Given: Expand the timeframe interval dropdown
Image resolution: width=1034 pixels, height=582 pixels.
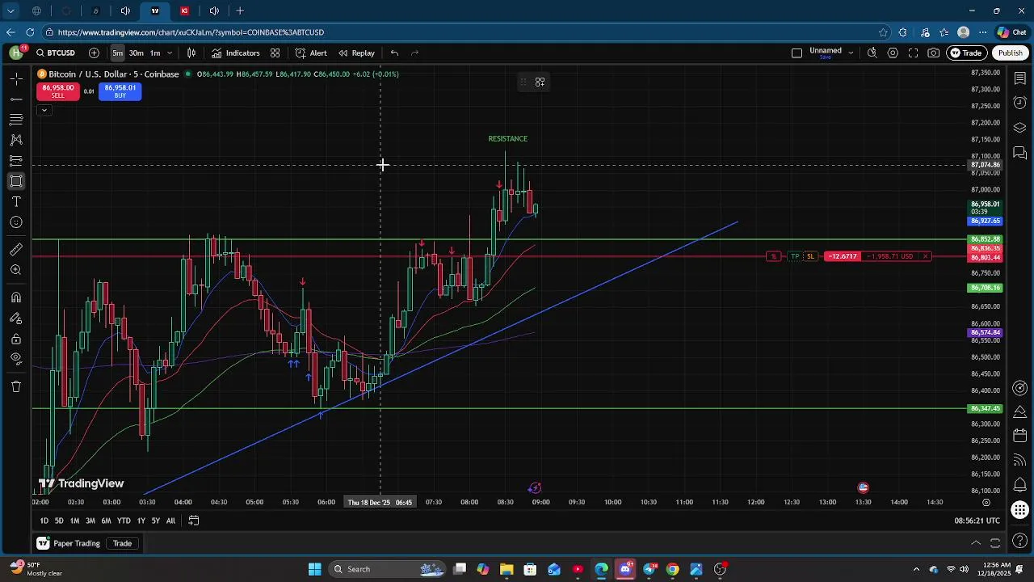Looking at the screenshot, I should (x=169, y=53).
